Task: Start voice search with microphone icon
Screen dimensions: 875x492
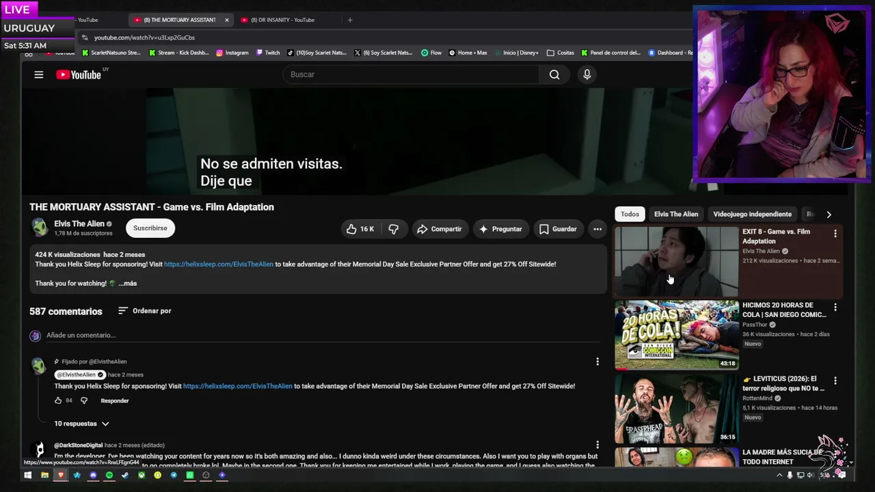Action: [x=587, y=74]
